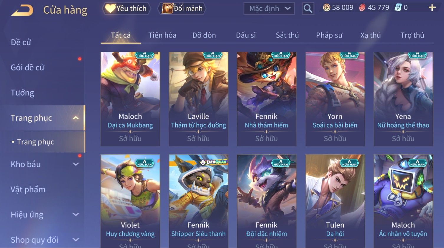The width and height of the screenshot is (444, 248).
Task: Tap the blue voucher currency icon
Action: click(x=398, y=8)
